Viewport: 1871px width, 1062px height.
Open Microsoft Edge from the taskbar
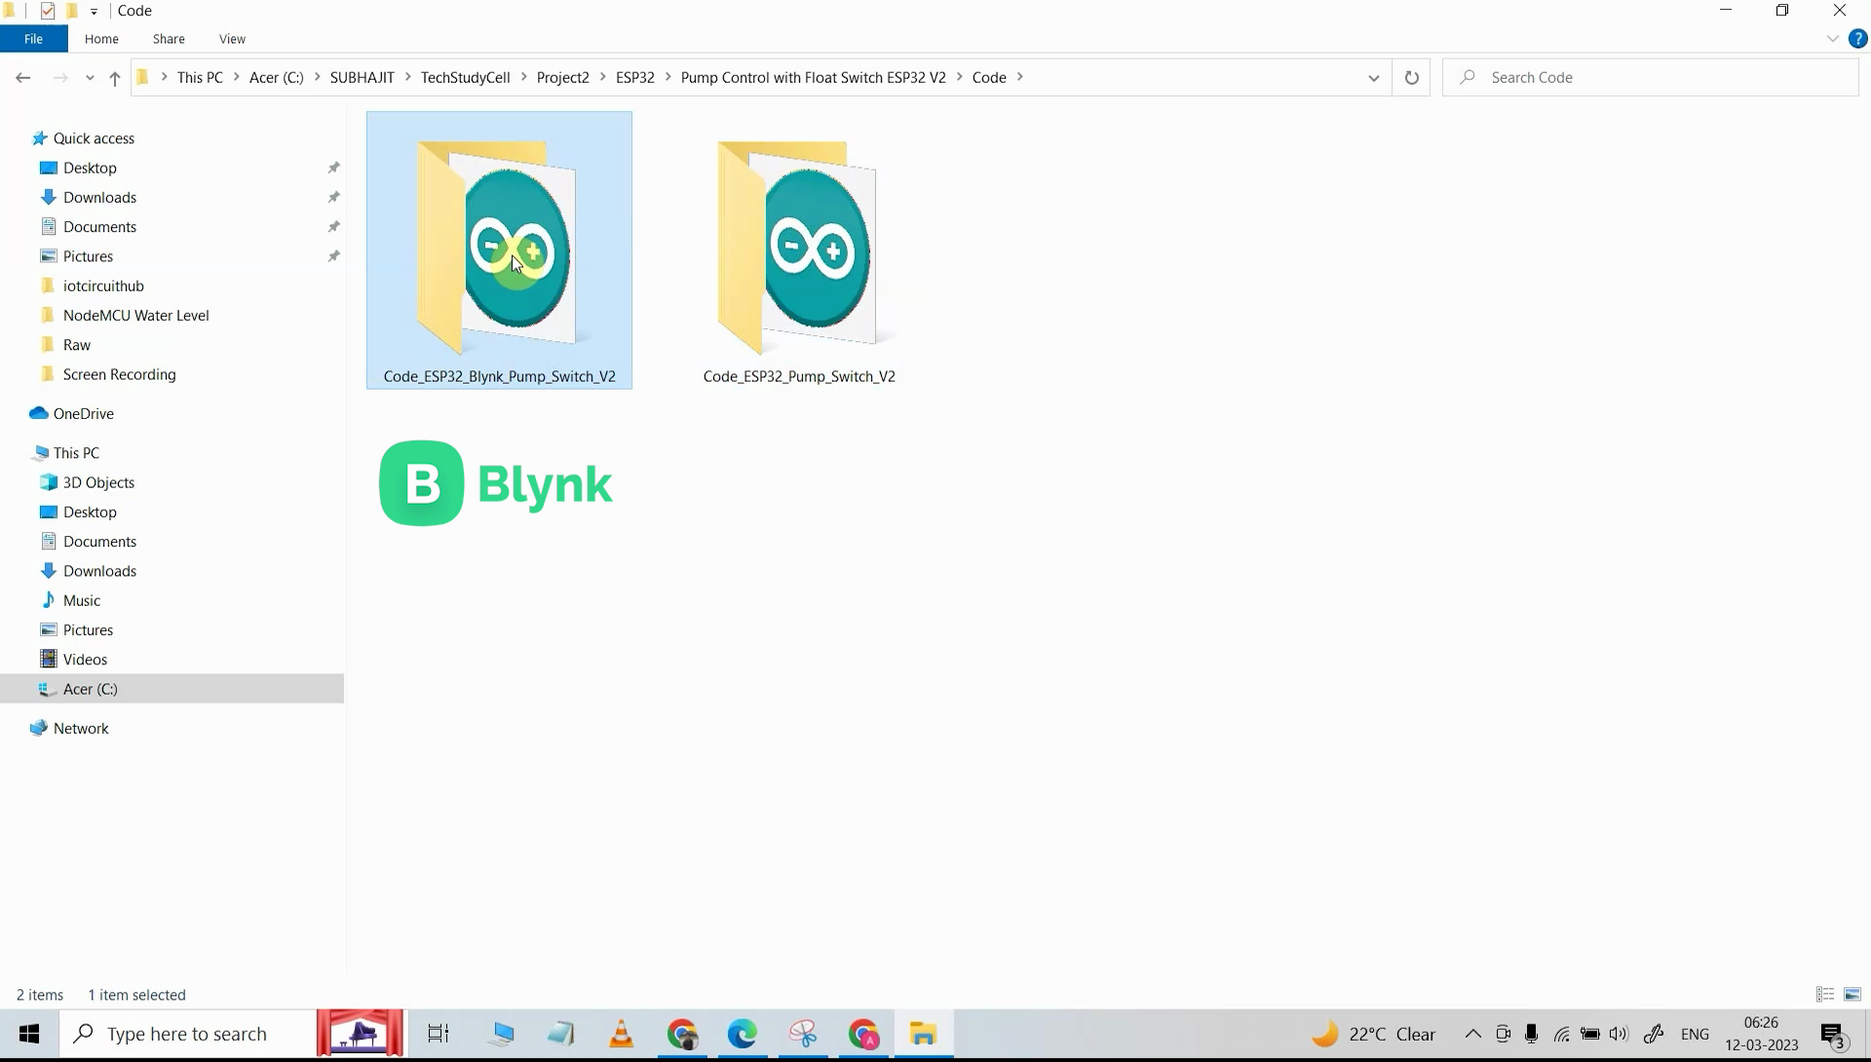coord(743,1034)
